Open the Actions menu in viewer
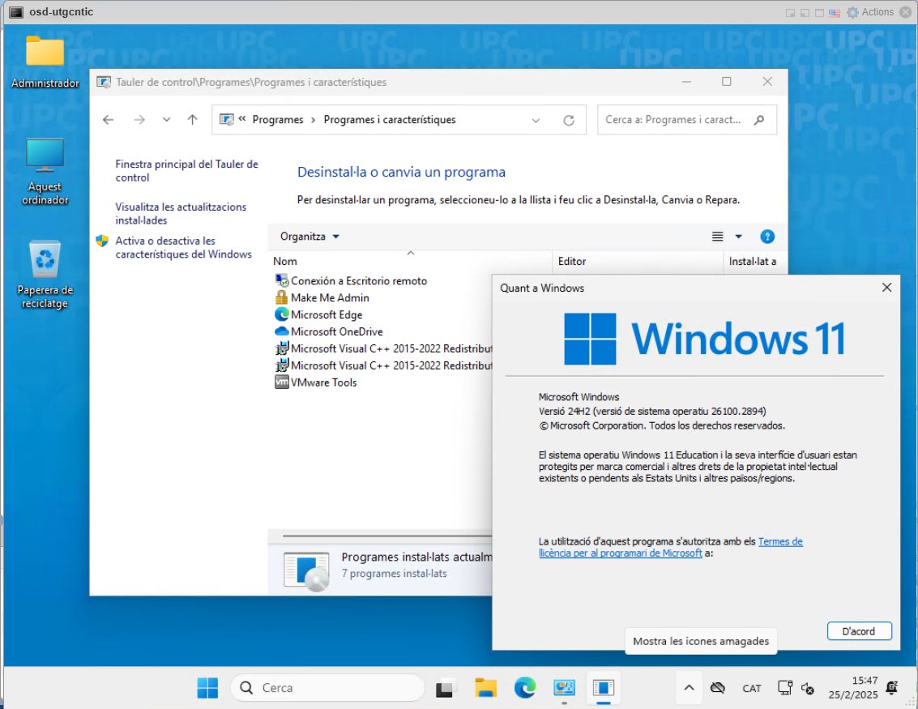This screenshot has height=709, width=918. [870, 11]
